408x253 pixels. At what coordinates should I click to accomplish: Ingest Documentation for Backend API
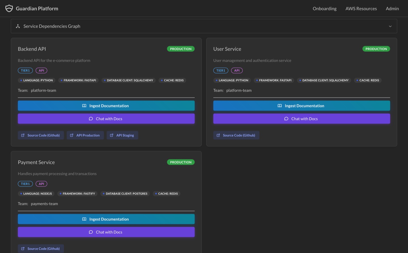pyautogui.click(x=106, y=106)
